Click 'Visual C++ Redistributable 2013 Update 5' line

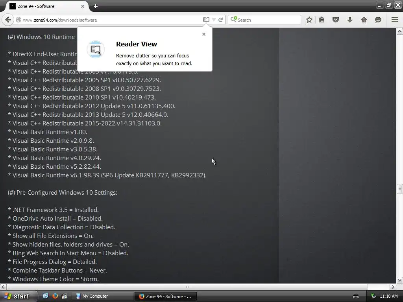(x=88, y=115)
